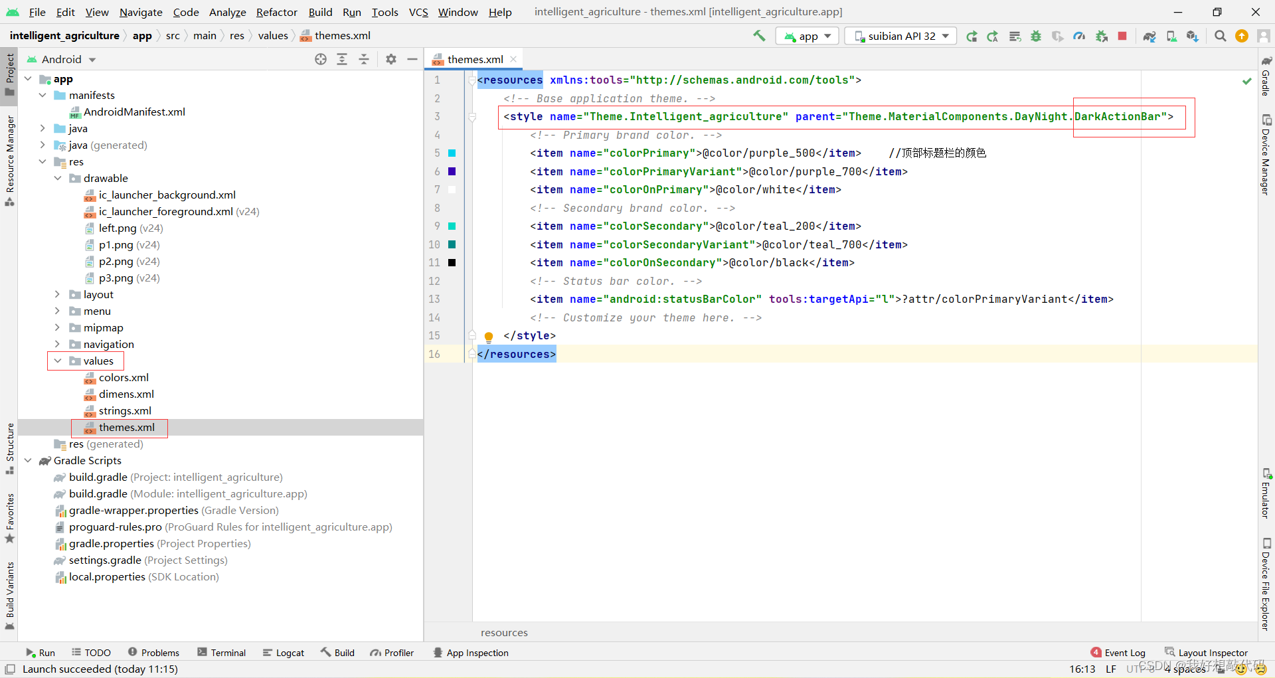
Task: Click the Apply Code Changes icon
Action: coord(1015,36)
